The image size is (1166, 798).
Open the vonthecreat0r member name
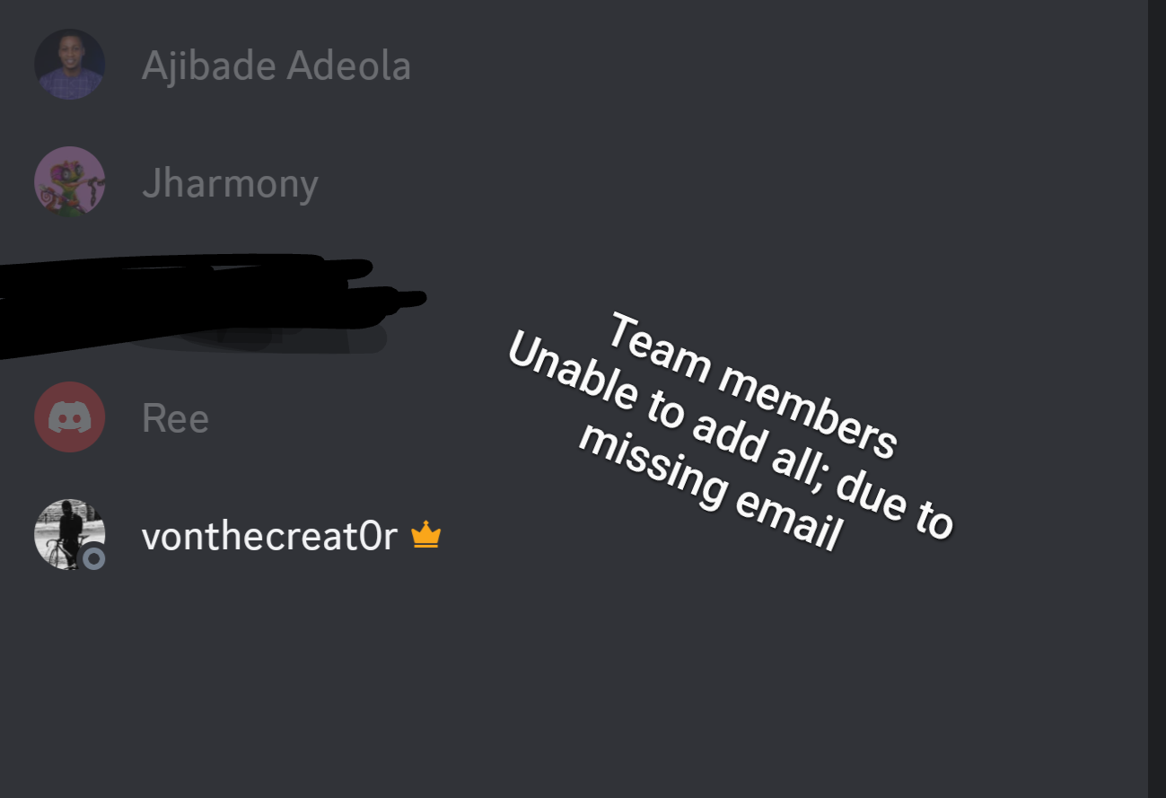(269, 536)
